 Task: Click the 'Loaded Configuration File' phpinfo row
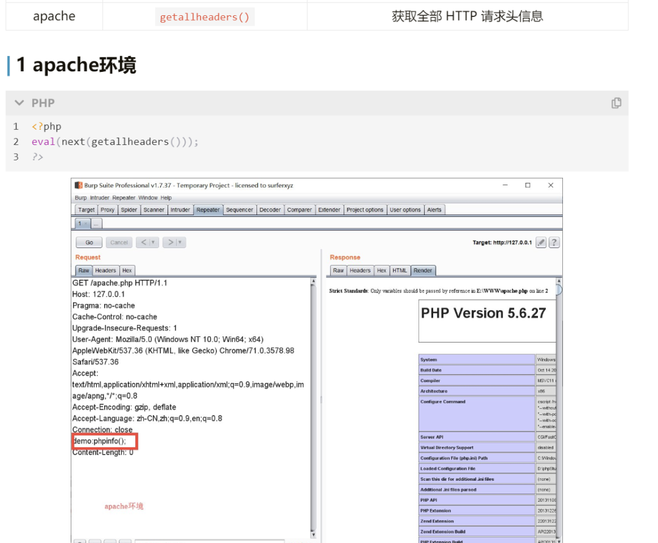487,468
